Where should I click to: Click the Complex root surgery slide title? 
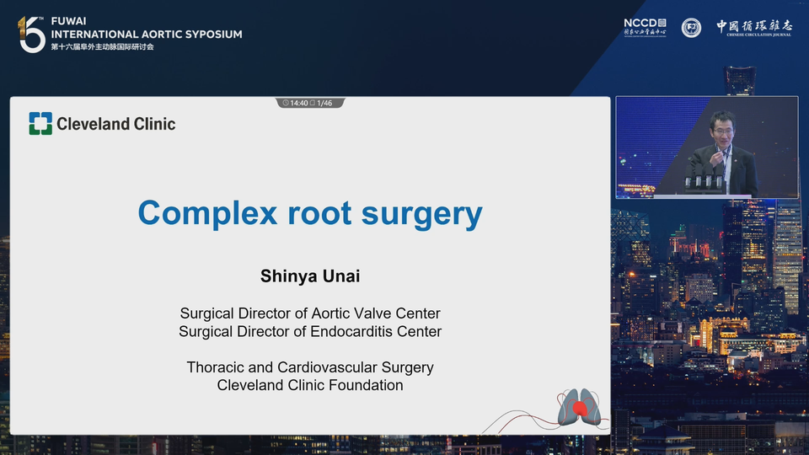pos(310,213)
